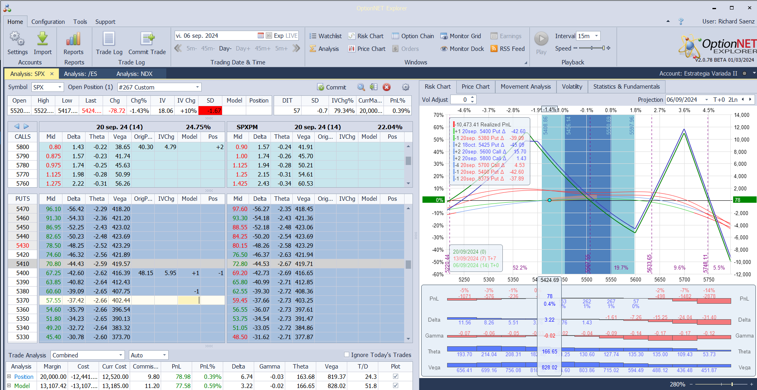This screenshot has width=757, height=390.
Task: Select the Position link in Trade Analysis
Action: pos(24,376)
